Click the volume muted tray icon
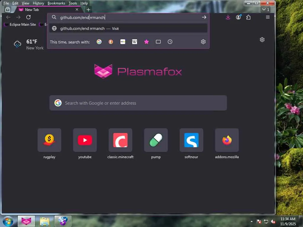This screenshot has height=227, width=303. [273, 221]
